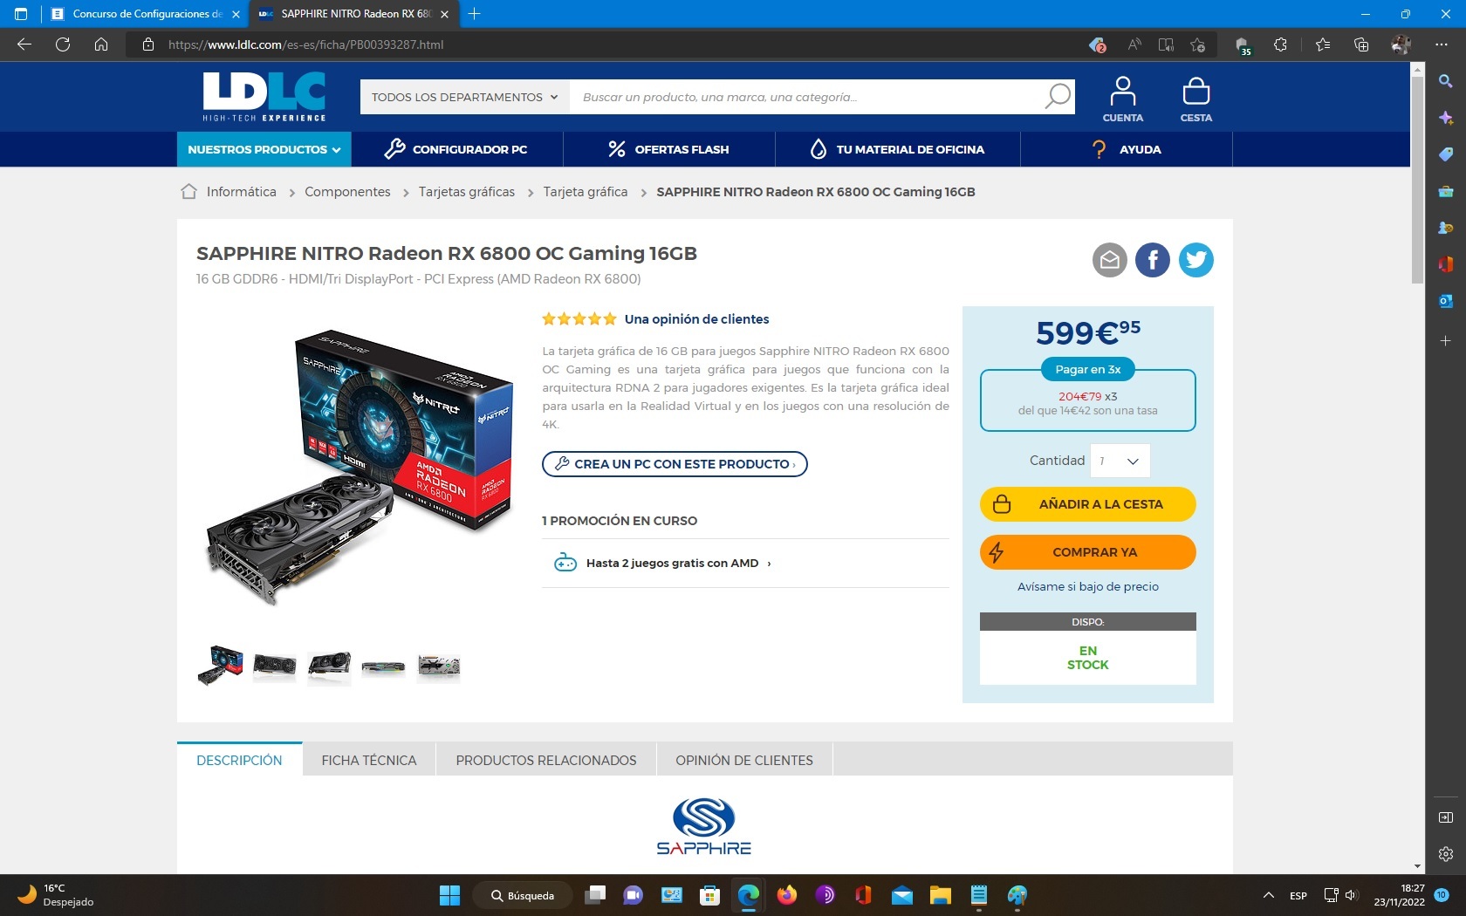Open Opinión de Clientes tab

click(x=743, y=760)
